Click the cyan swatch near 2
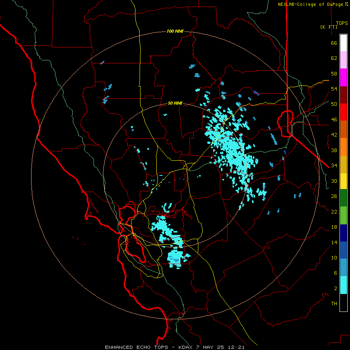Screen dimensions: 350x350 [343, 285]
